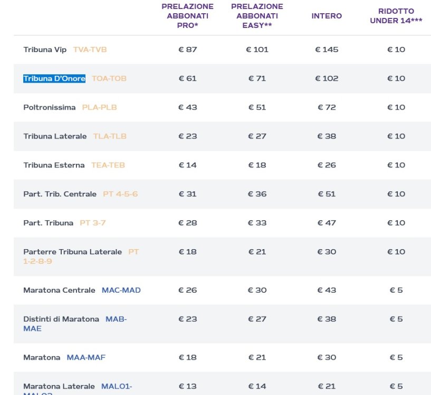Viewport: 431px width, 395px height.
Task: Click the Intero column header
Action: 327,16
